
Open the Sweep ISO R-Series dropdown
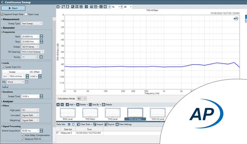[x=30, y=46]
